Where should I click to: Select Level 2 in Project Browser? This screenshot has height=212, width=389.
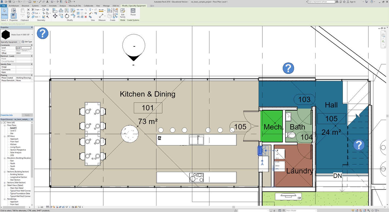[x=13, y=131]
